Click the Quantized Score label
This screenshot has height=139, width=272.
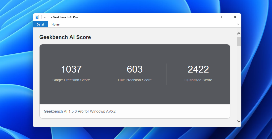click(x=198, y=80)
